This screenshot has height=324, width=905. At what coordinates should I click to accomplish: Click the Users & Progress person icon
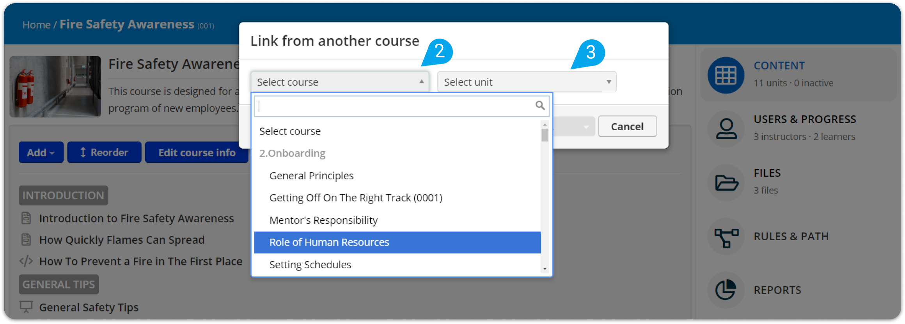(x=726, y=129)
